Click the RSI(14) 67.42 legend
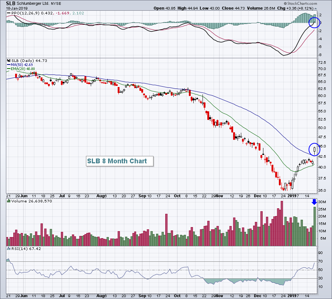332x299 pixels. 26,248
